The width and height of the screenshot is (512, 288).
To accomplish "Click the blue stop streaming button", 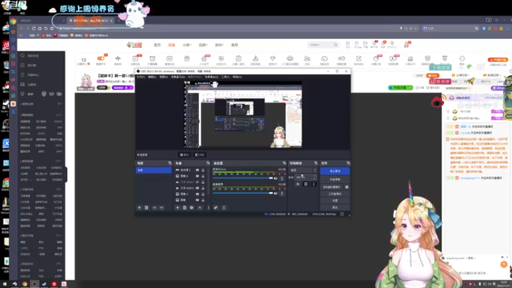I will 335,171.
